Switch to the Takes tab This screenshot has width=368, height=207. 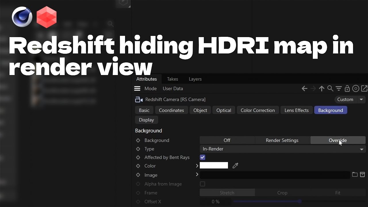tap(172, 79)
